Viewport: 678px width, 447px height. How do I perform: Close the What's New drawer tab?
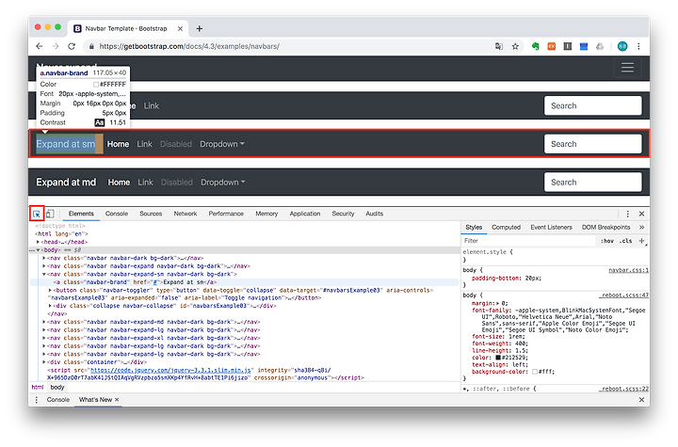(117, 399)
